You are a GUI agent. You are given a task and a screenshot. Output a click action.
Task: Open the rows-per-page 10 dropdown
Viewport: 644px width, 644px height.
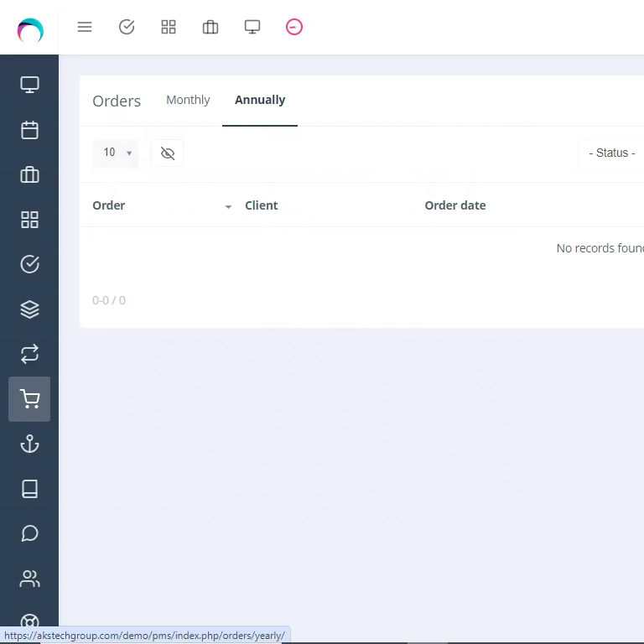coord(116,153)
